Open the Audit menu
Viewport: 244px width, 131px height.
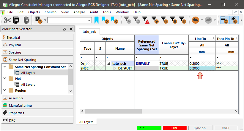(x=94, y=12)
